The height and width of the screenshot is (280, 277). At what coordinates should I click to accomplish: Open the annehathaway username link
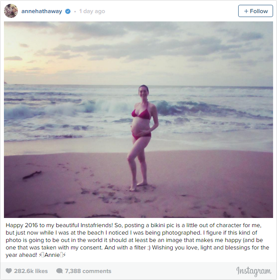pos(42,11)
